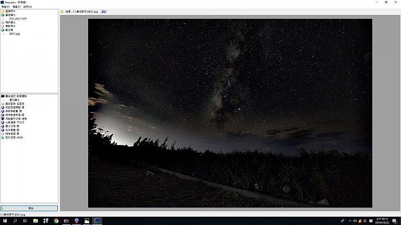Click the status bar path ending in 8821.jpg
The image size is (401, 225).
pos(13,214)
